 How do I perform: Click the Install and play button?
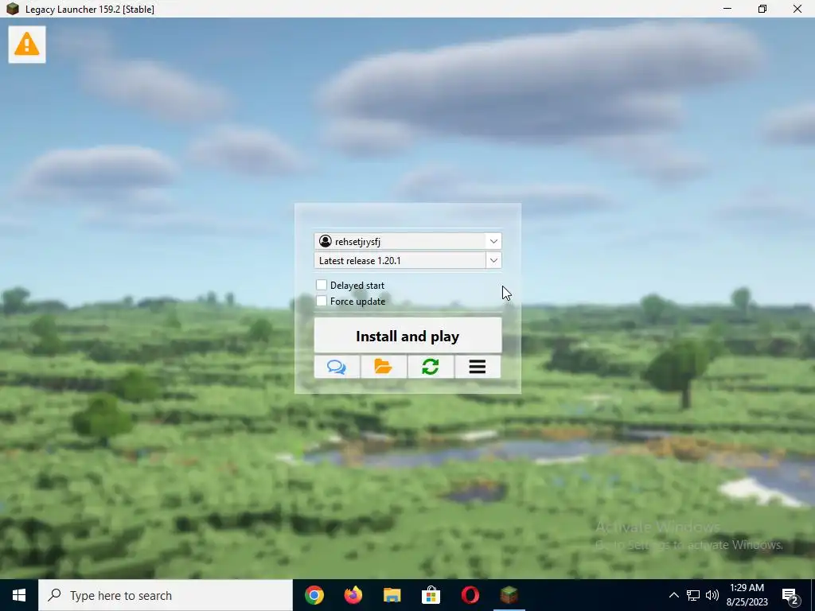407,336
